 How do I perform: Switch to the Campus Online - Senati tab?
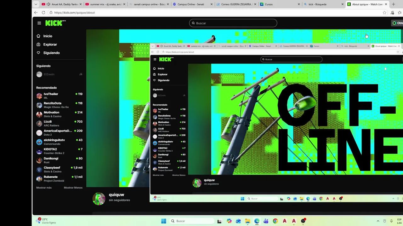[193, 4]
